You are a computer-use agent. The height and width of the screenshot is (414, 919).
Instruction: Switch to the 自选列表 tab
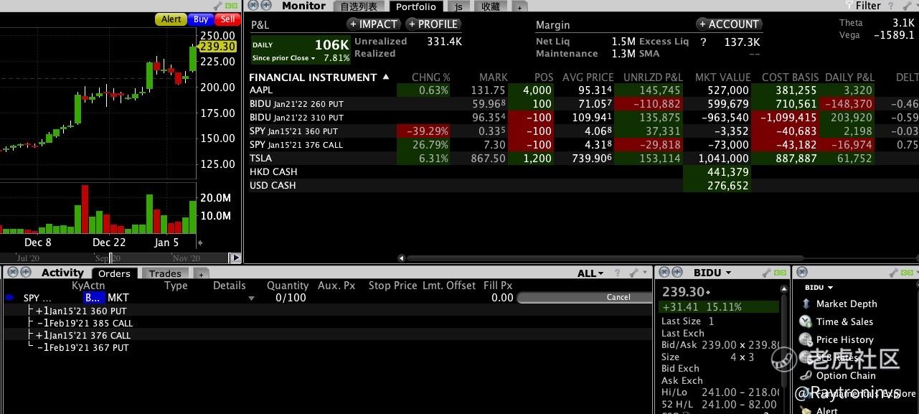[x=359, y=6]
